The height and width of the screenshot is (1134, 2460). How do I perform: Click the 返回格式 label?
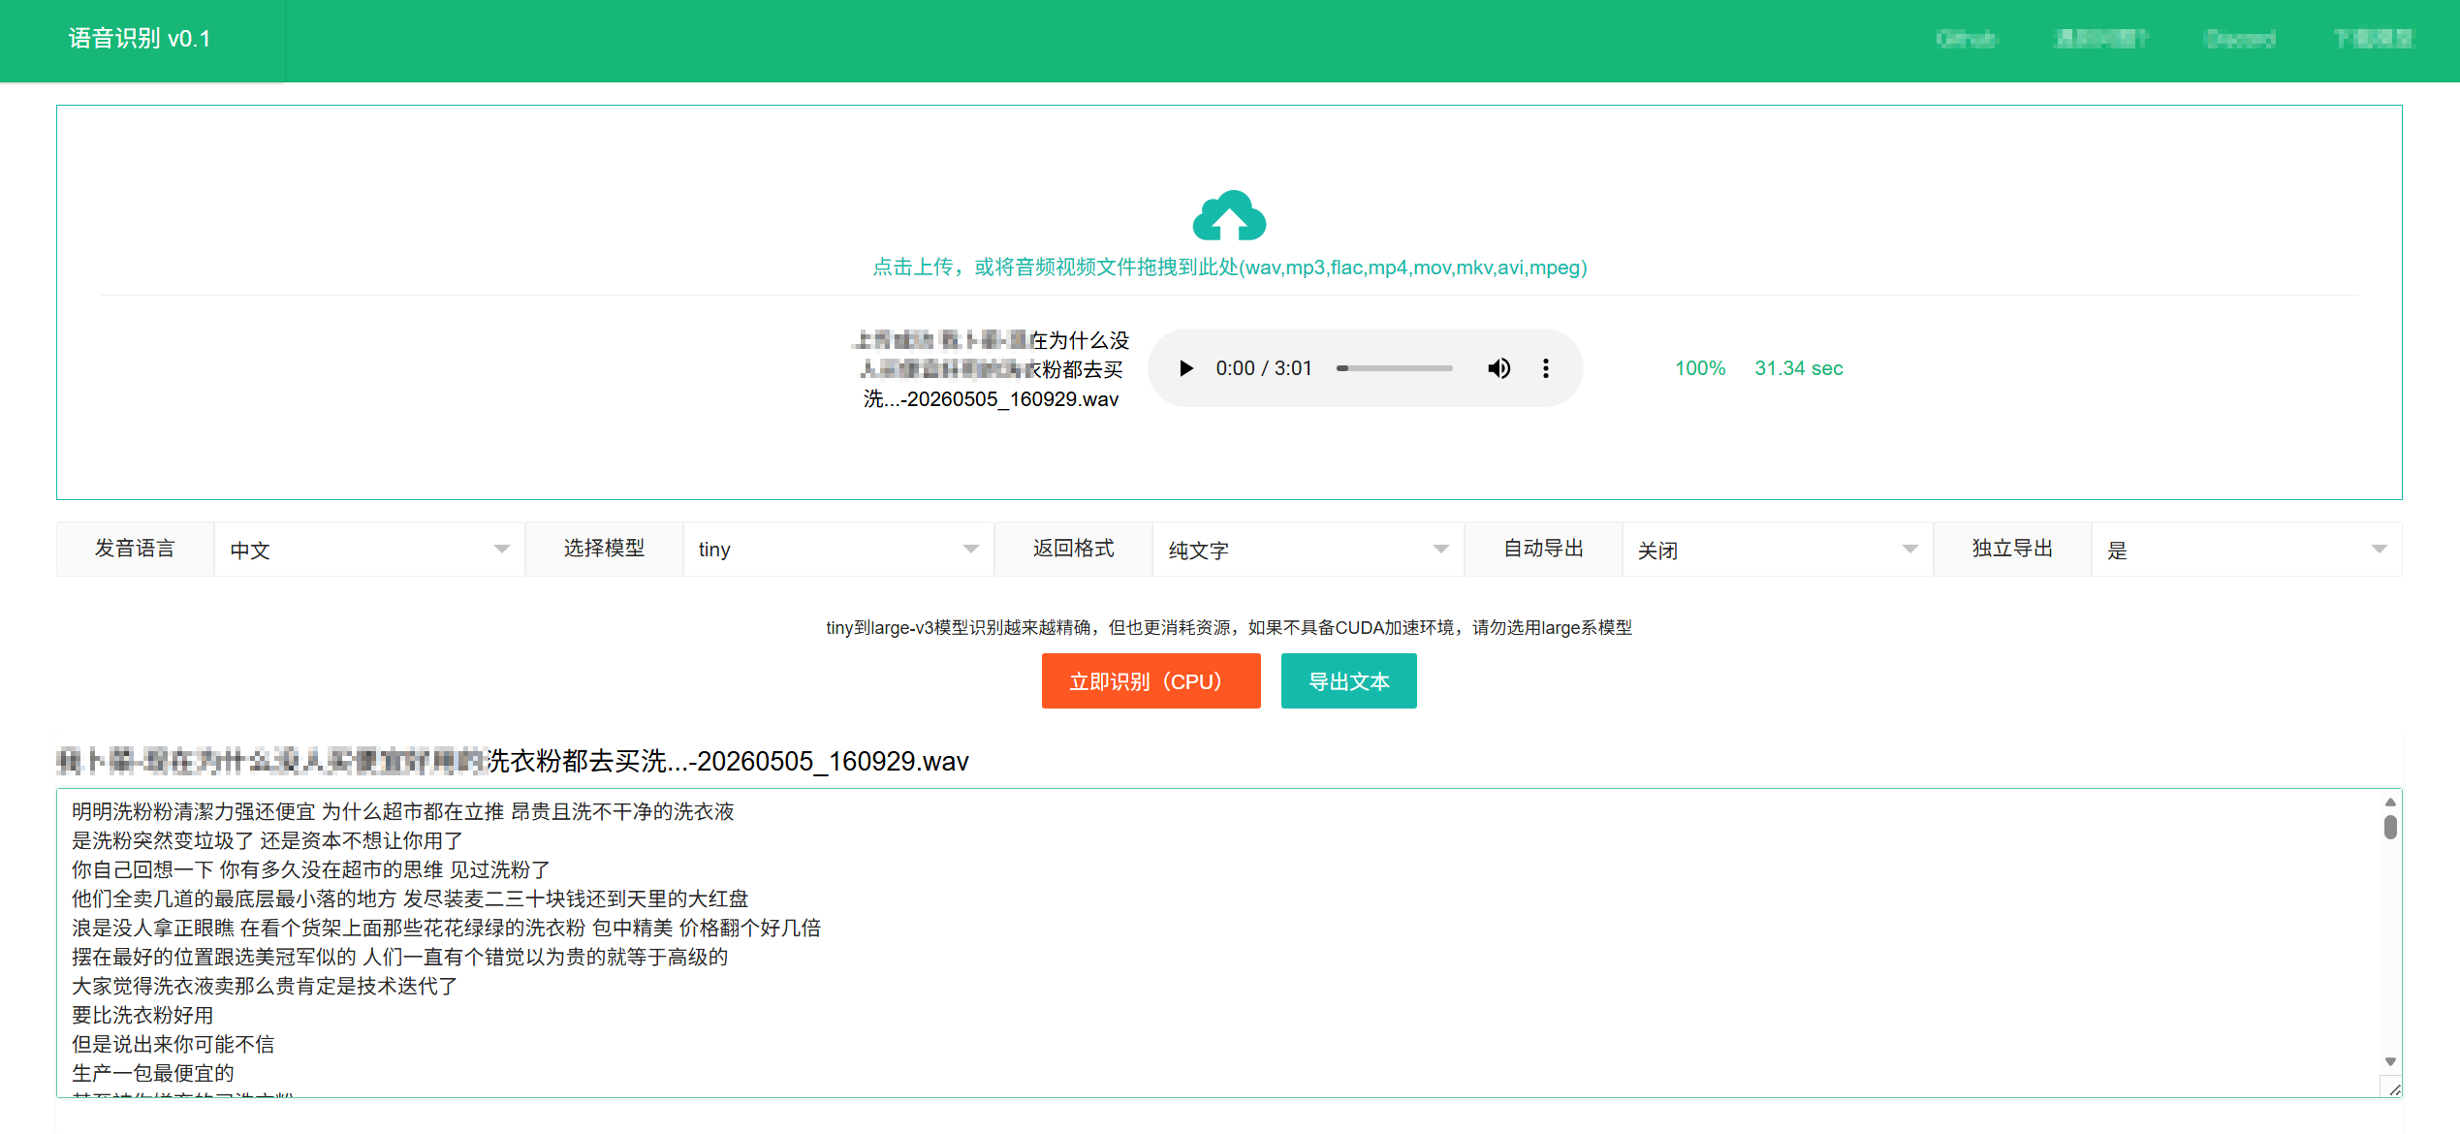(1073, 549)
